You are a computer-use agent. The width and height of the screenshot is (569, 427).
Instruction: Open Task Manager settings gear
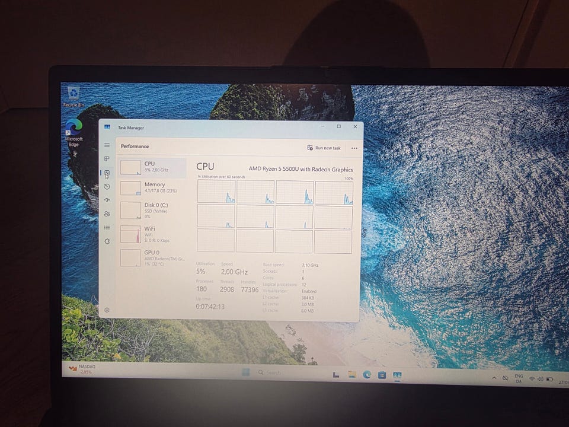pos(107,310)
